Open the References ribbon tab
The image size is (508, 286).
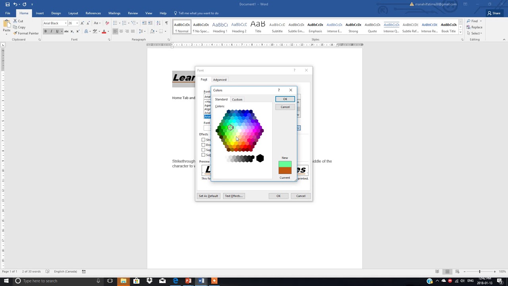click(93, 13)
